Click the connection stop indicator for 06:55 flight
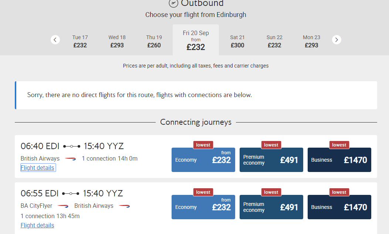 71,193
